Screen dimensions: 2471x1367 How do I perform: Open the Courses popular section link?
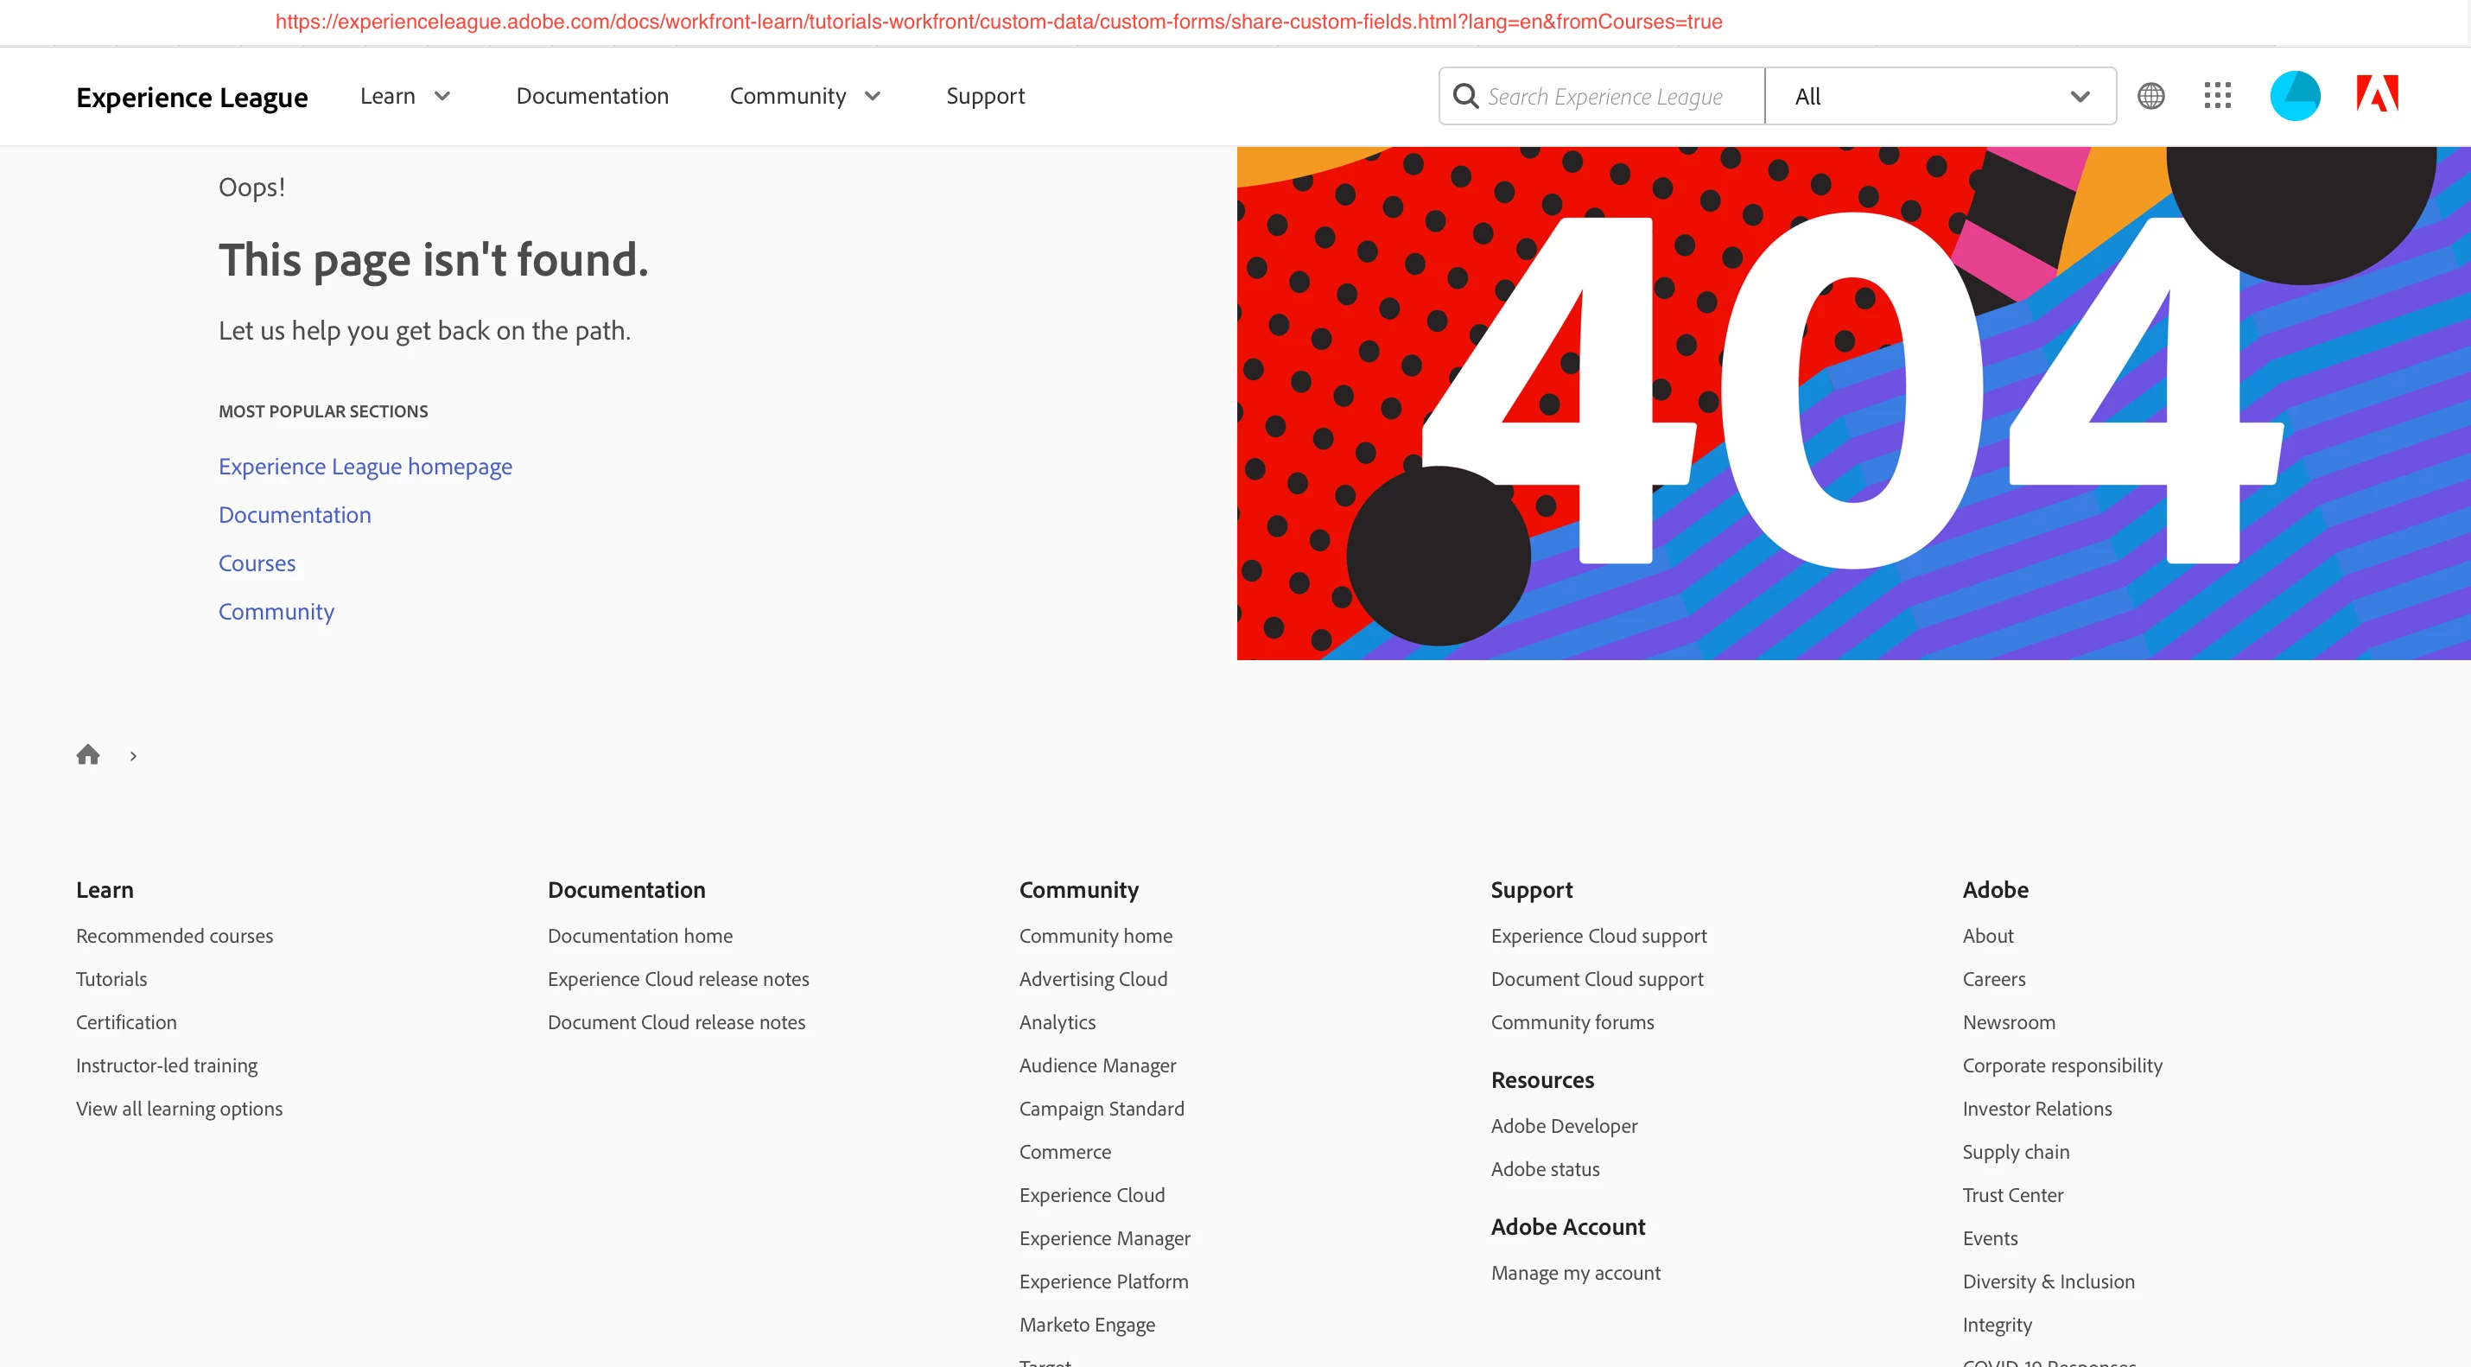[x=257, y=563]
